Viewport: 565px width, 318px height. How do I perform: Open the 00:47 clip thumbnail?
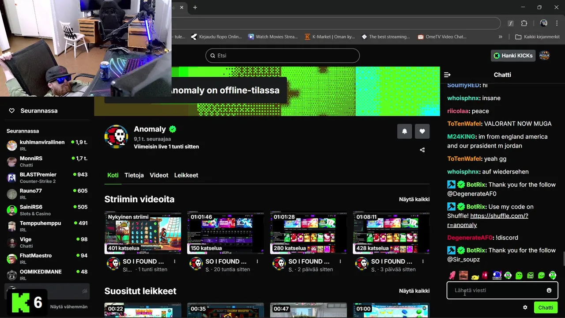308,310
